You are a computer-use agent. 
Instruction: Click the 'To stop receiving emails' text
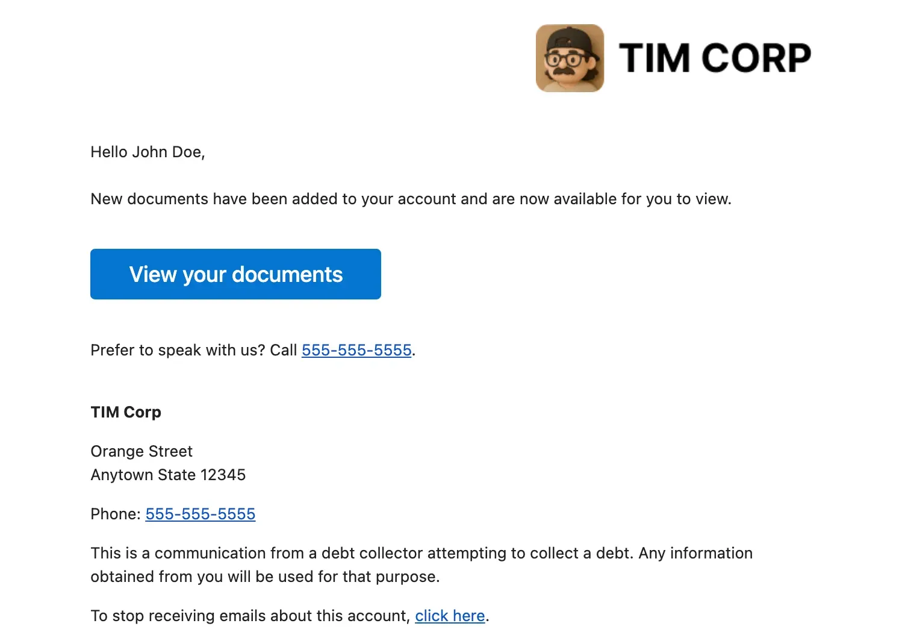[250, 616]
